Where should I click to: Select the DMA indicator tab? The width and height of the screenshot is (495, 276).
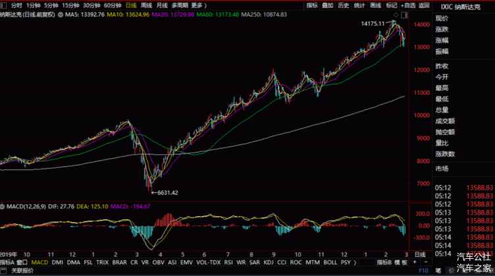(x=74, y=262)
